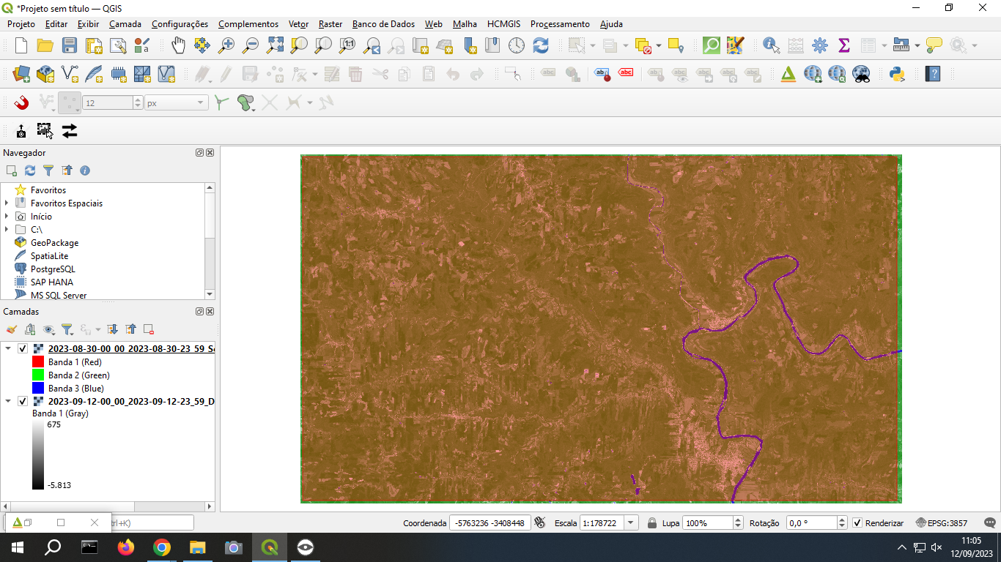
Task: Click the Filter Legend icon in Camadas panel
Action: tap(67, 329)
